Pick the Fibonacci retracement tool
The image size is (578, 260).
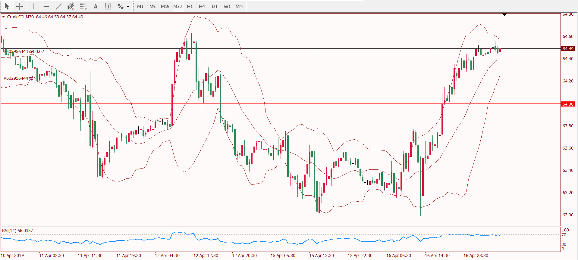point(83,6)
